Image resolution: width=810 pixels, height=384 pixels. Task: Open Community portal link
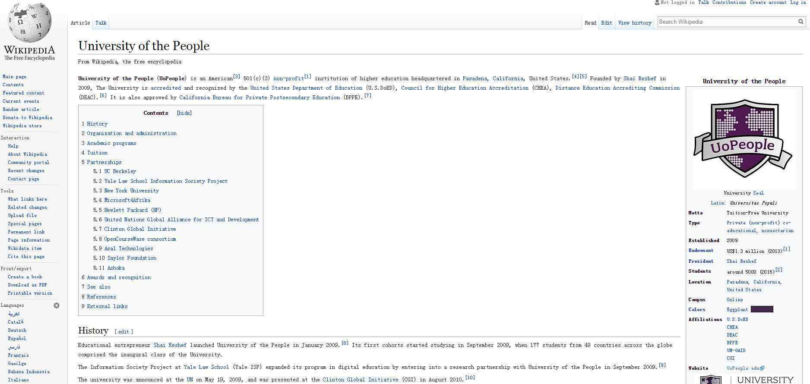click(28, 163)
